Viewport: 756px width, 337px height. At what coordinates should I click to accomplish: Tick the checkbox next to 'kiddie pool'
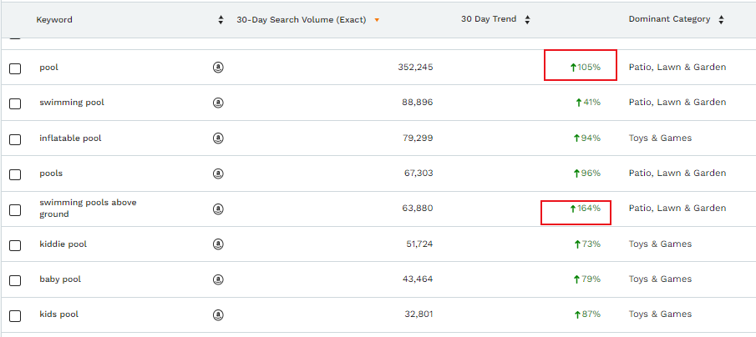point(15,245)
